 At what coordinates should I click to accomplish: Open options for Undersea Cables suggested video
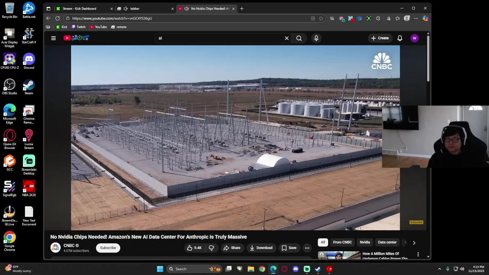pos(418,254)
